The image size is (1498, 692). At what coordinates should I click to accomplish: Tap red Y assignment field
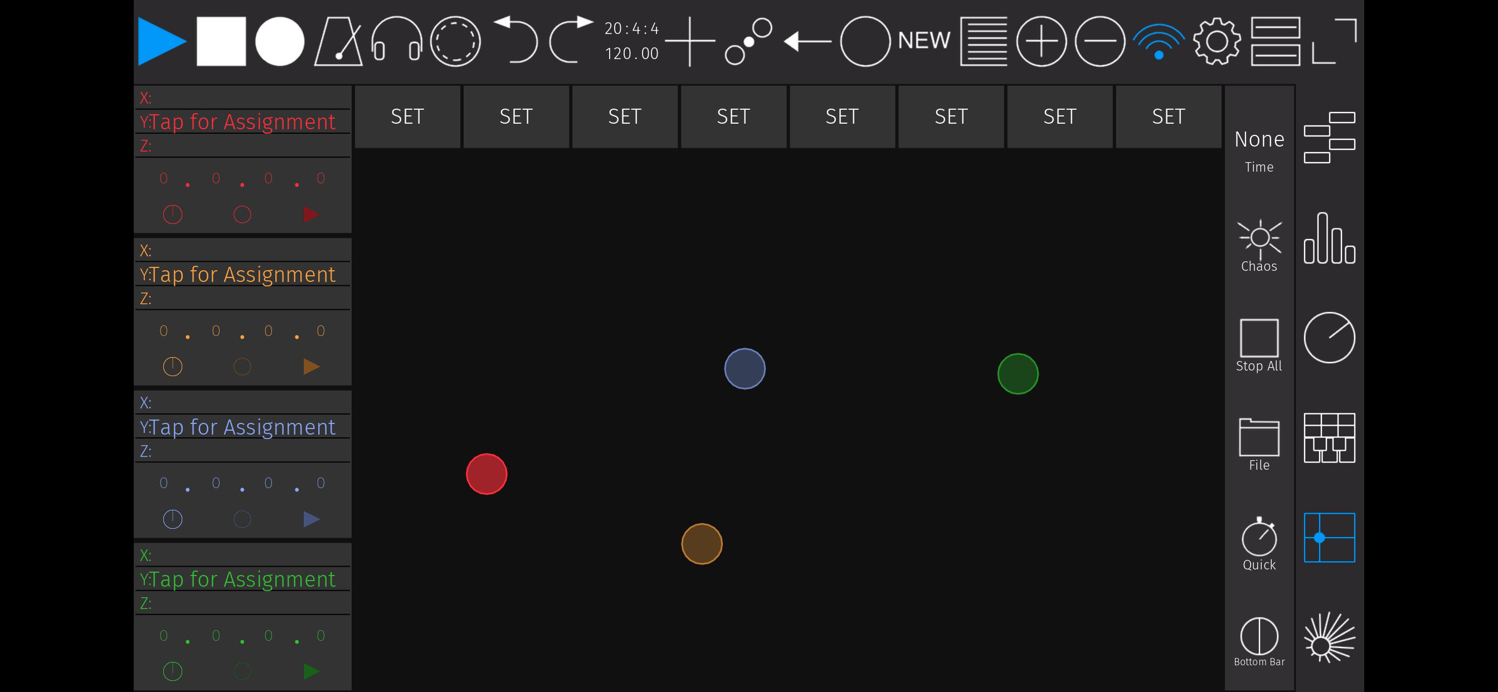click(242, 121)
